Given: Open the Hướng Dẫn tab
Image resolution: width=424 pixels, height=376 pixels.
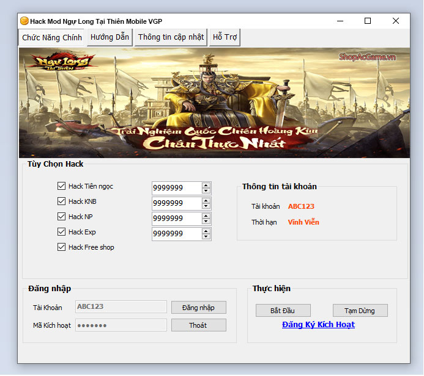Looking at the screenshot, I should [x=110, y=37].
